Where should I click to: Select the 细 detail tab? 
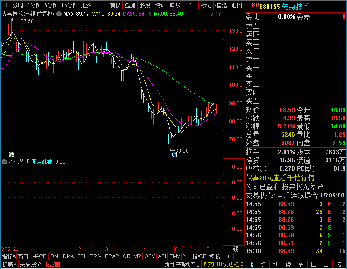pos(276,264)
